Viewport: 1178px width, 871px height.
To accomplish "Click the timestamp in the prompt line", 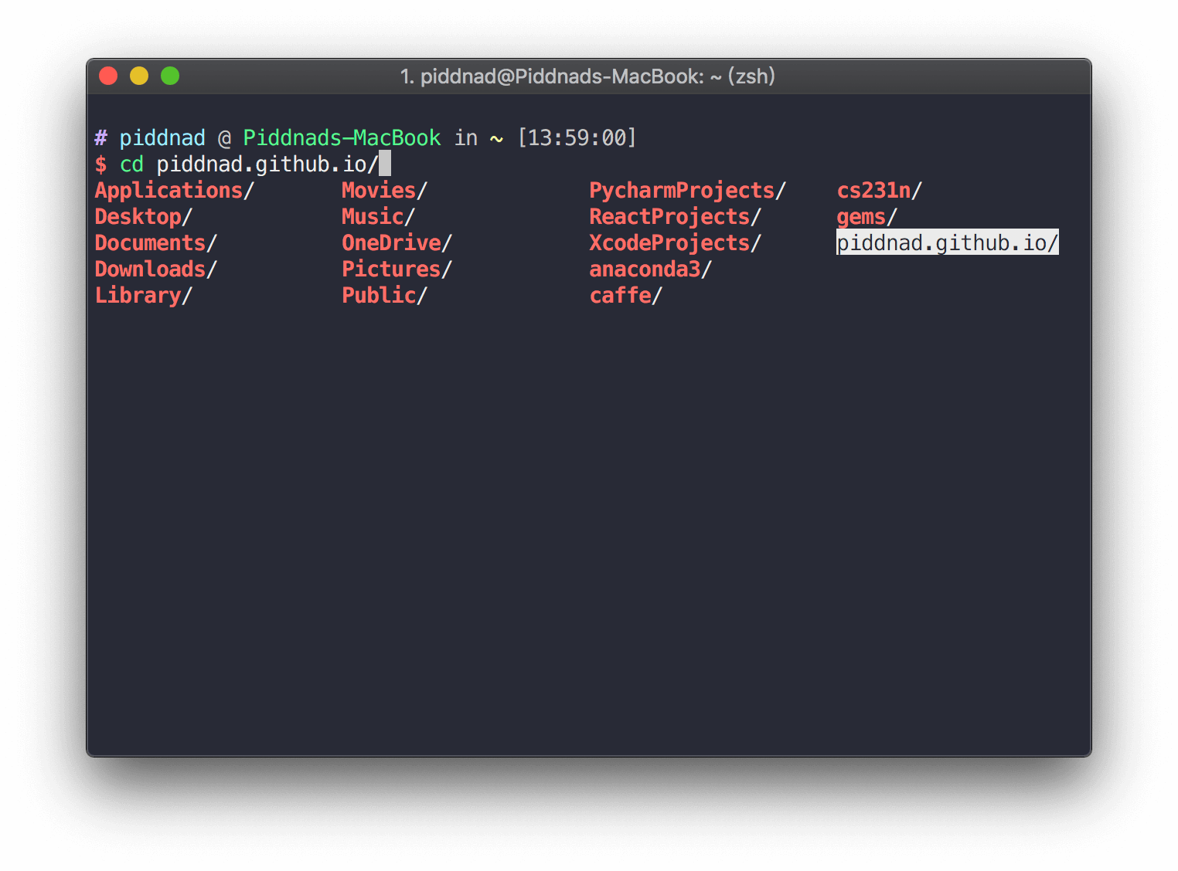I will (577, 138).
